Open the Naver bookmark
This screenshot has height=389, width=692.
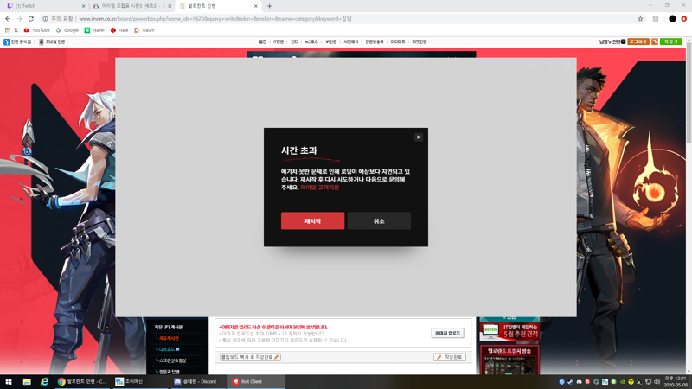pos(94,30)
